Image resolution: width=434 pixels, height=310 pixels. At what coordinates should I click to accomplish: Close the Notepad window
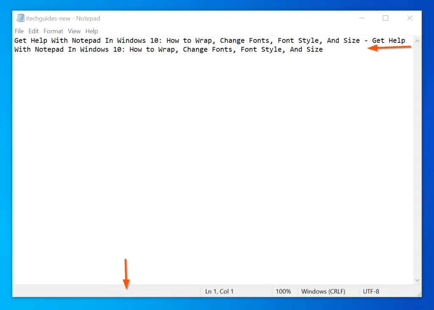(x=410, y=18)
